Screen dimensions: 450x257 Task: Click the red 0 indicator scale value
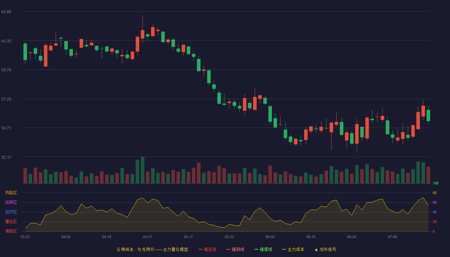click(434, 231)
